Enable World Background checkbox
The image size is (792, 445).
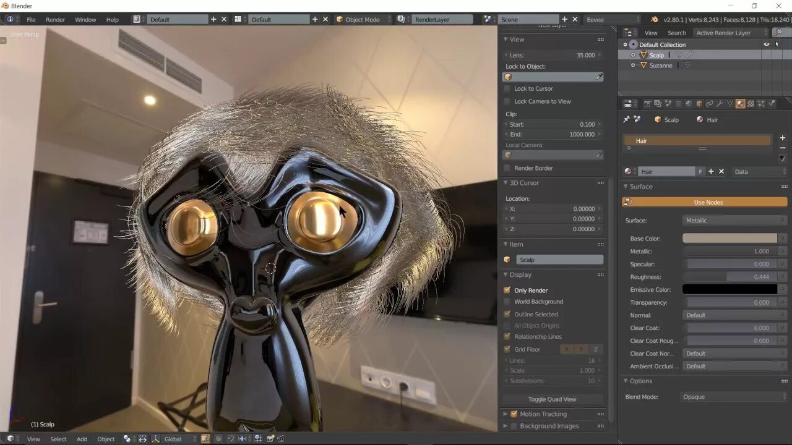point(507,302)
